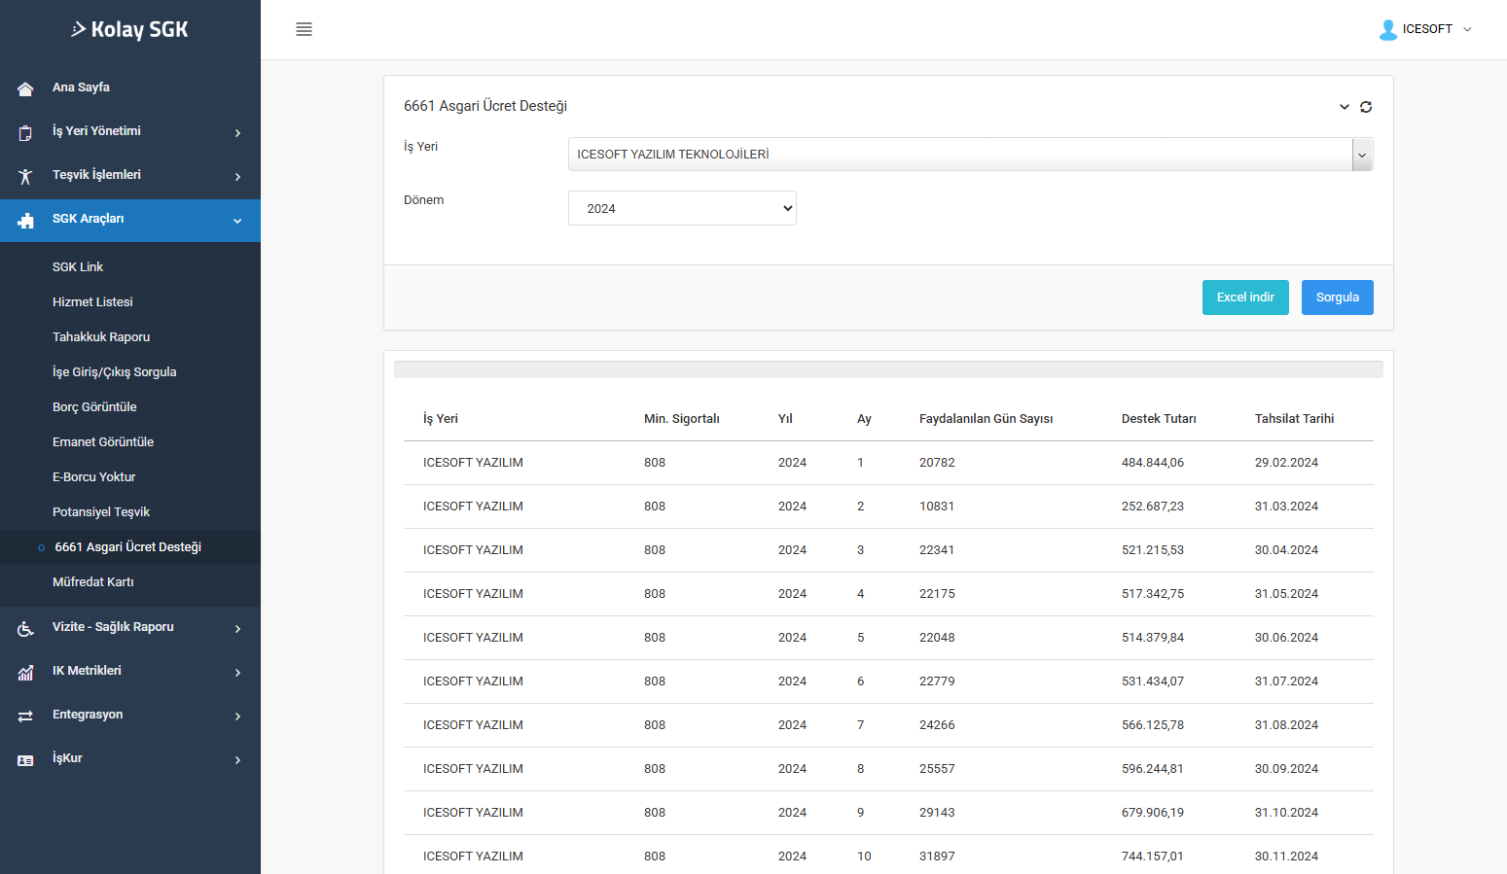Click the Kolay SGK logo
The image size is (1507, 874).
(x=129, y=29)
